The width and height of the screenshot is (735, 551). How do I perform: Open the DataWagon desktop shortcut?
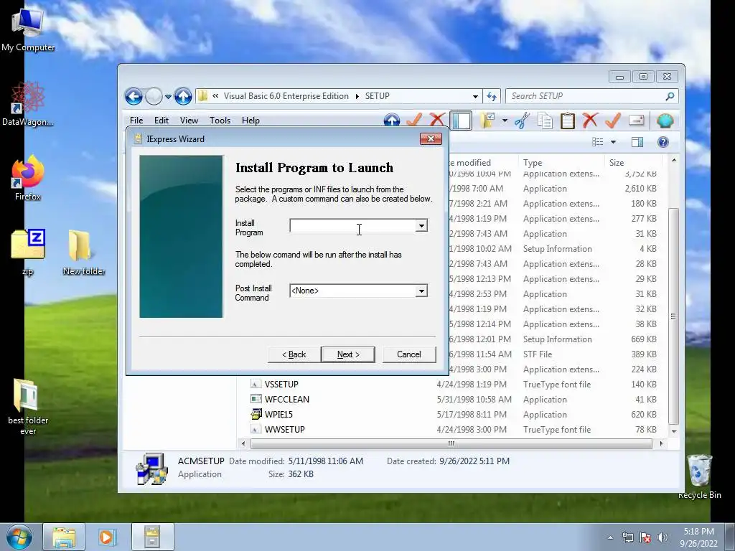pos(28,104)
